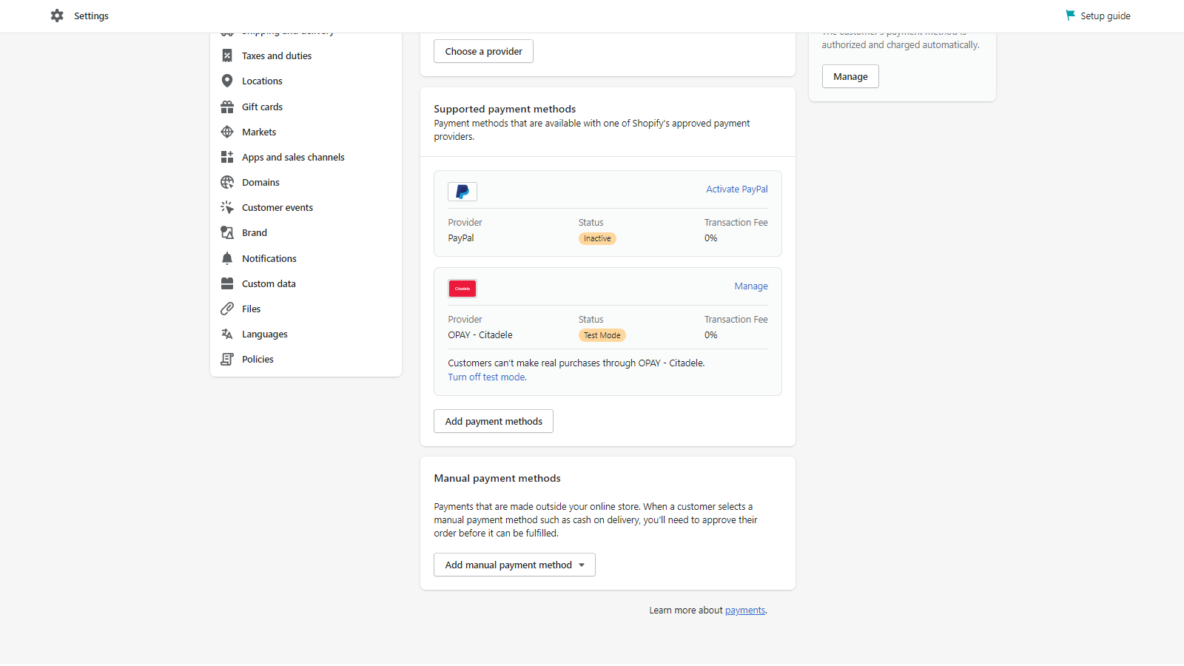Image resolution: width=1184 pixels, height=666 pixels.
Task: Click the Test Mode status badge
Action: click(x=602, y=335)
